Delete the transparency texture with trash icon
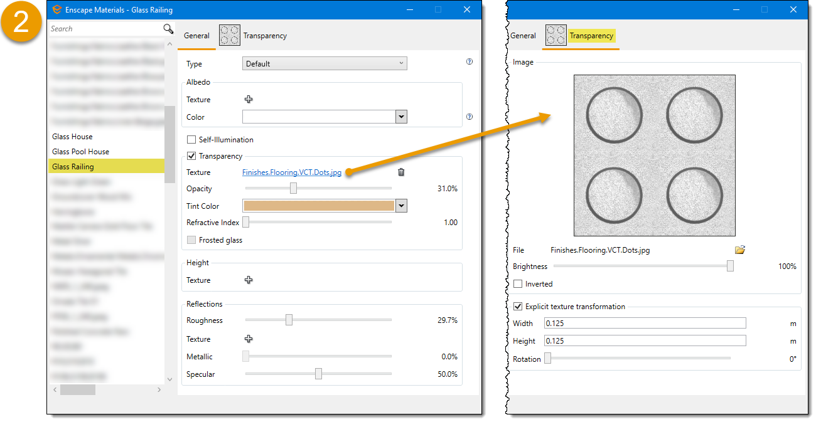 (402, 172)
